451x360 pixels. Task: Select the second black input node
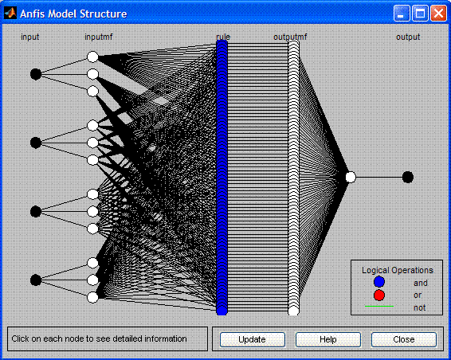36,143
